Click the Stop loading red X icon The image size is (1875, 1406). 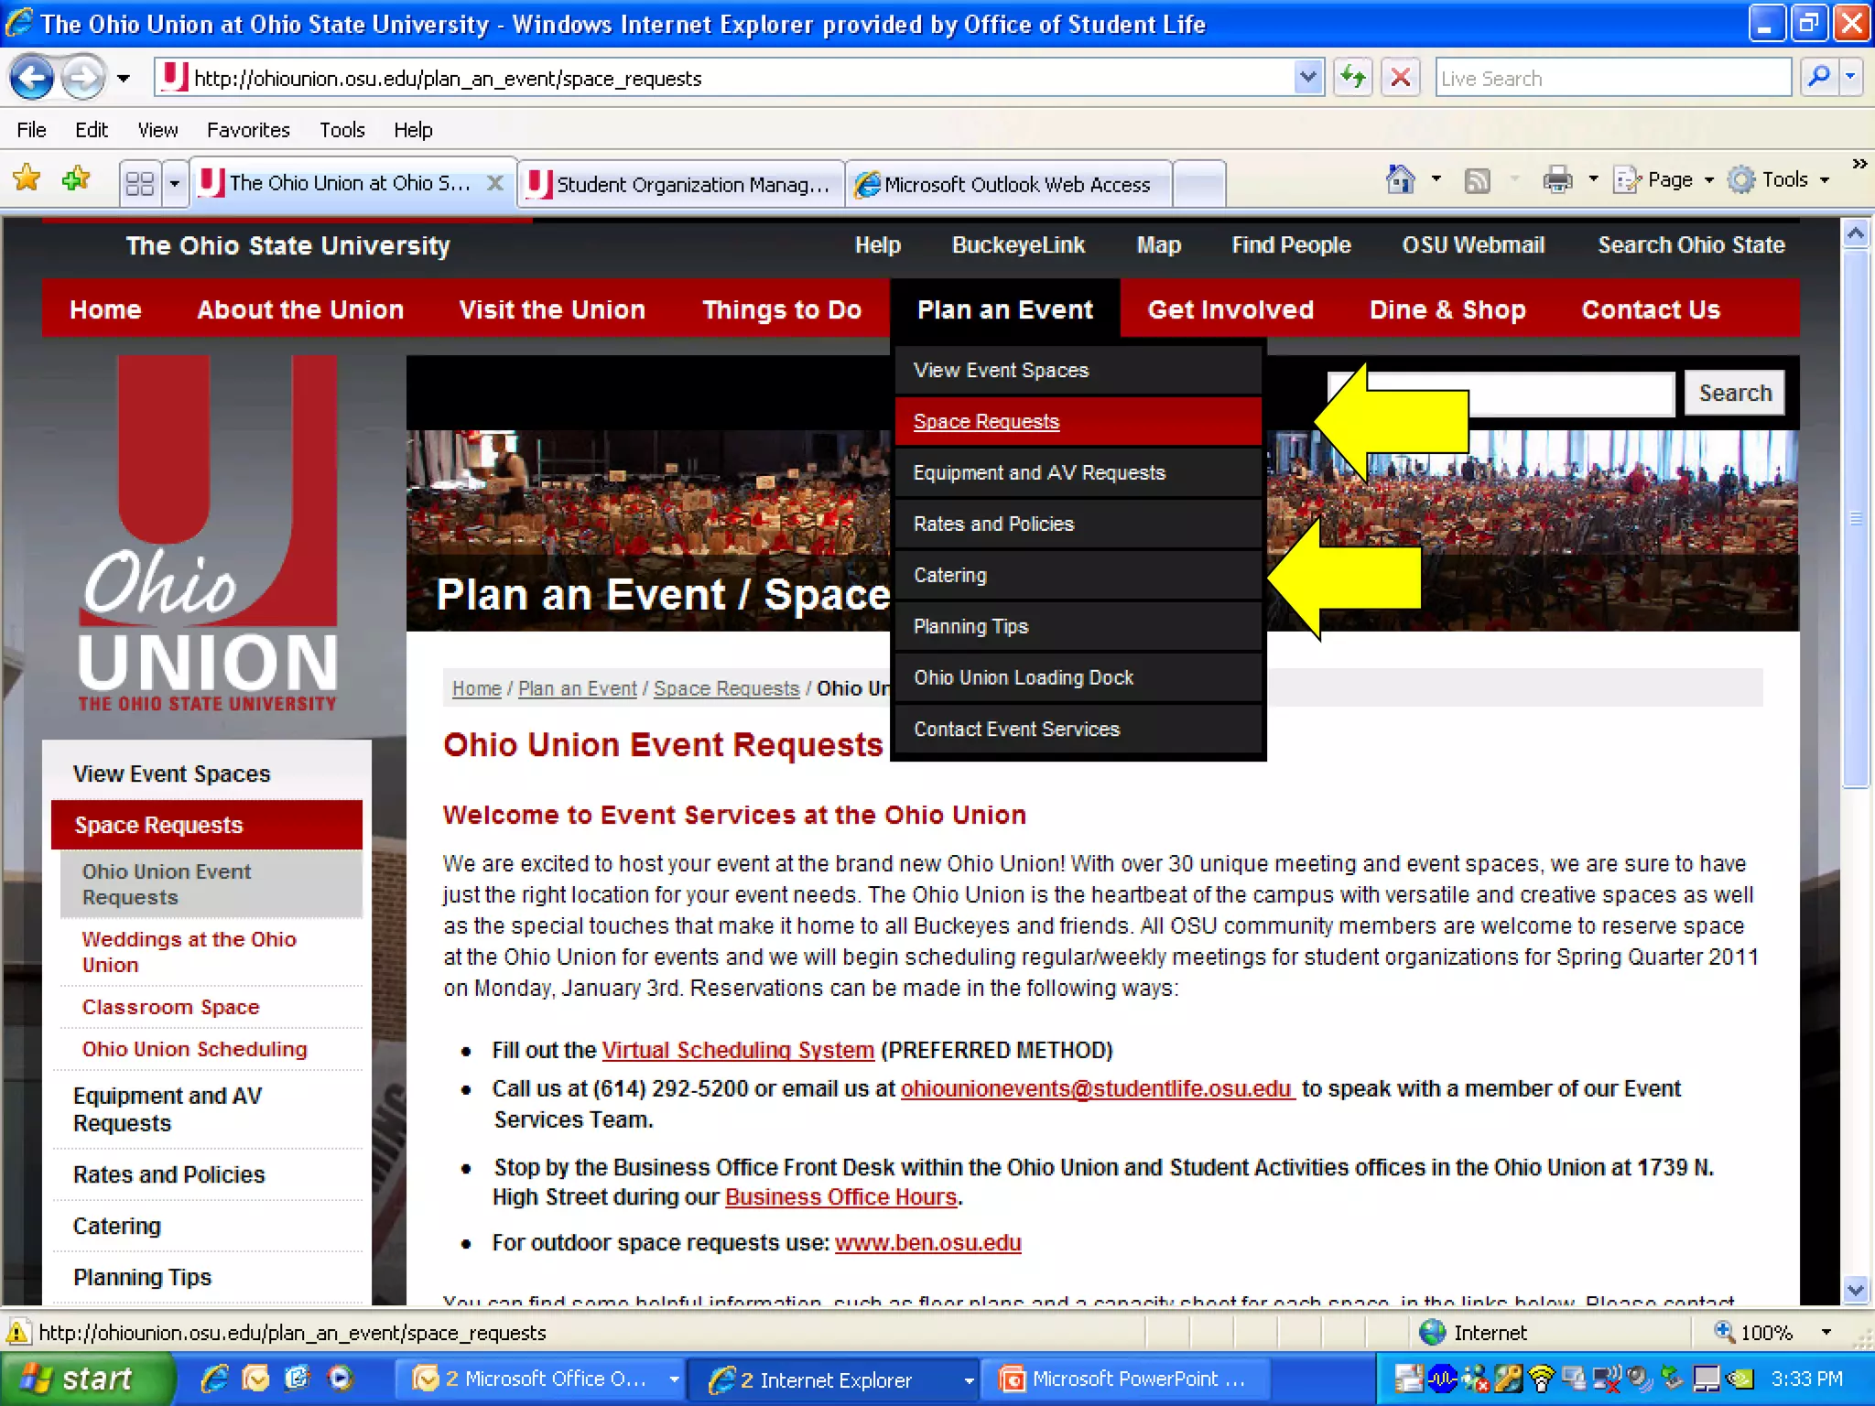click(1400, 78)
